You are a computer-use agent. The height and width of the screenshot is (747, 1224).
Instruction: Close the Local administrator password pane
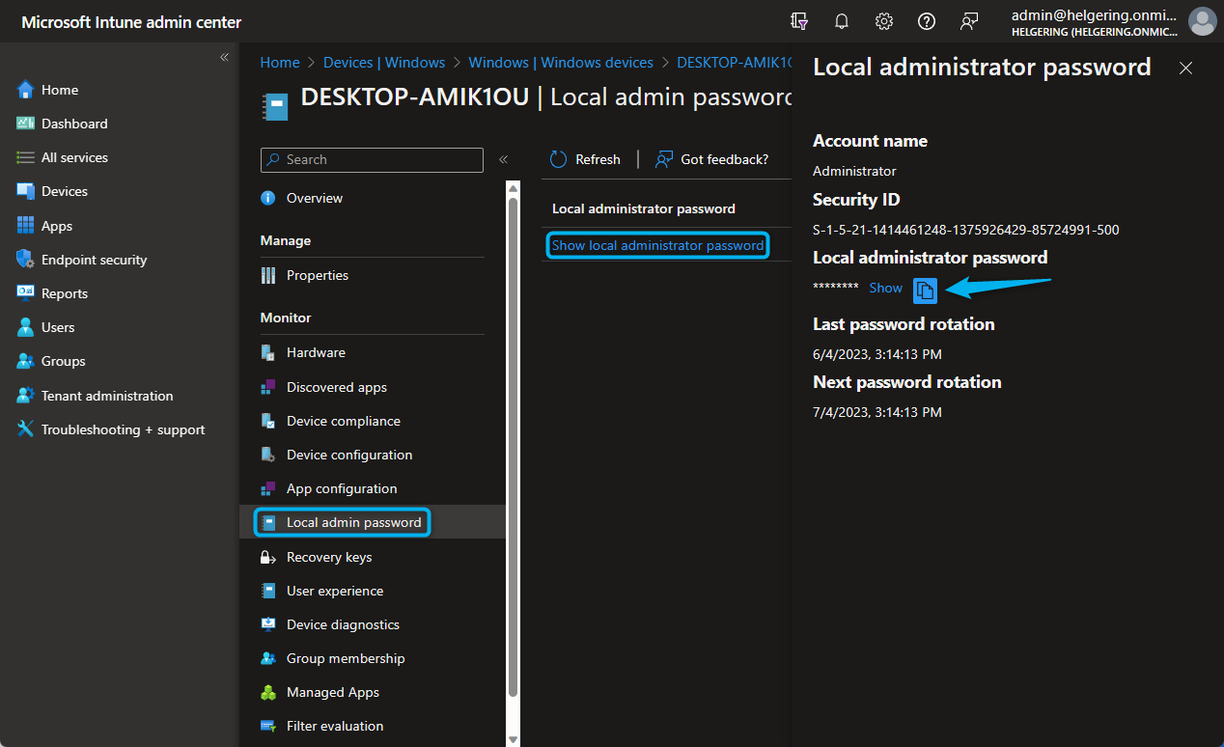click(x=1186, y=68)
